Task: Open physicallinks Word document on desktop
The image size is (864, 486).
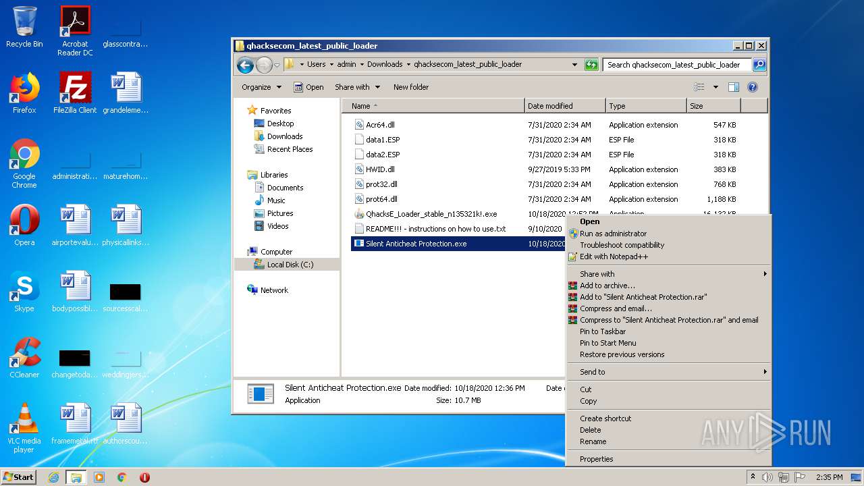Action: [x=126, y=225]
